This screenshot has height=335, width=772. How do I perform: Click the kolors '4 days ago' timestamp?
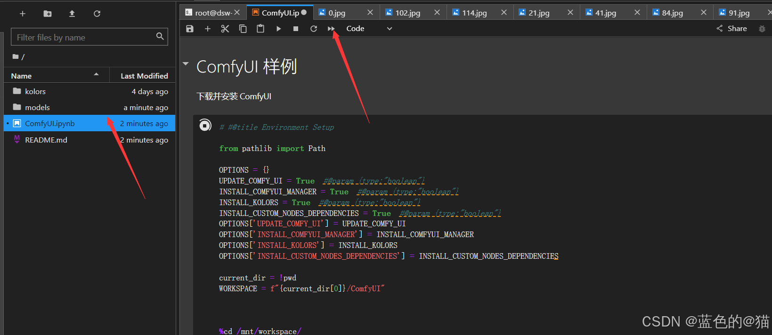[150, 91]
